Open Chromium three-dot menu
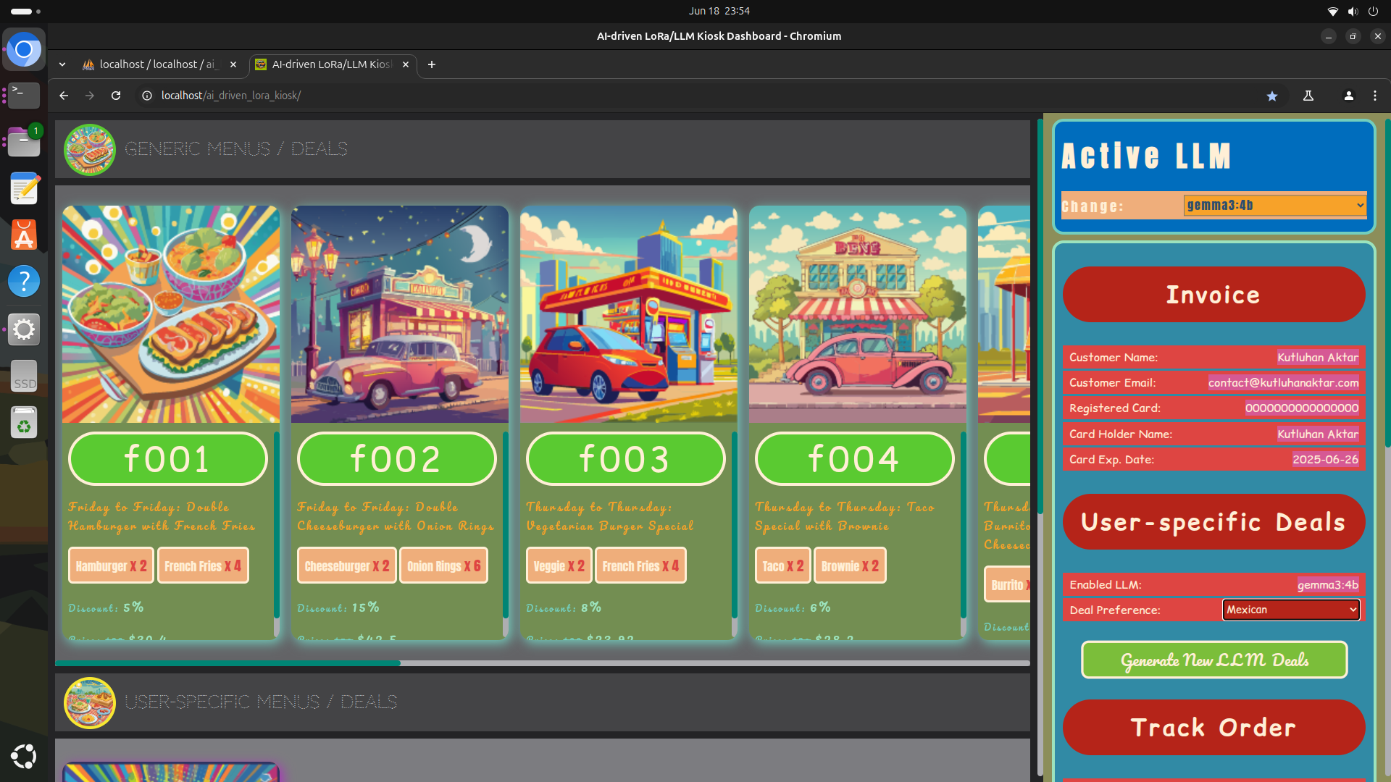The width and height of the screenshot is (1391, 782). click(1375, 96)
